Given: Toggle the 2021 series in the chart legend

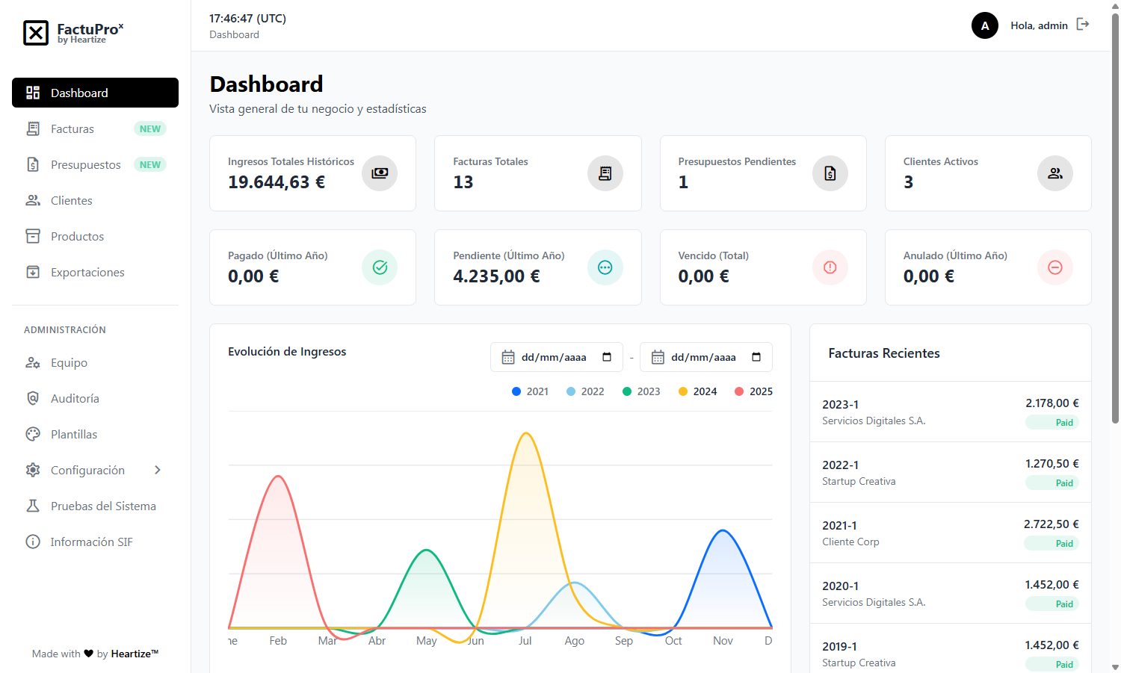Looking at the screenshot, I should click(x=530, y=391).
